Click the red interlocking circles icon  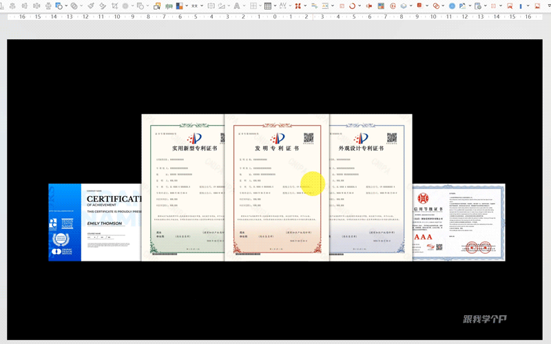(x=436, y=6)
